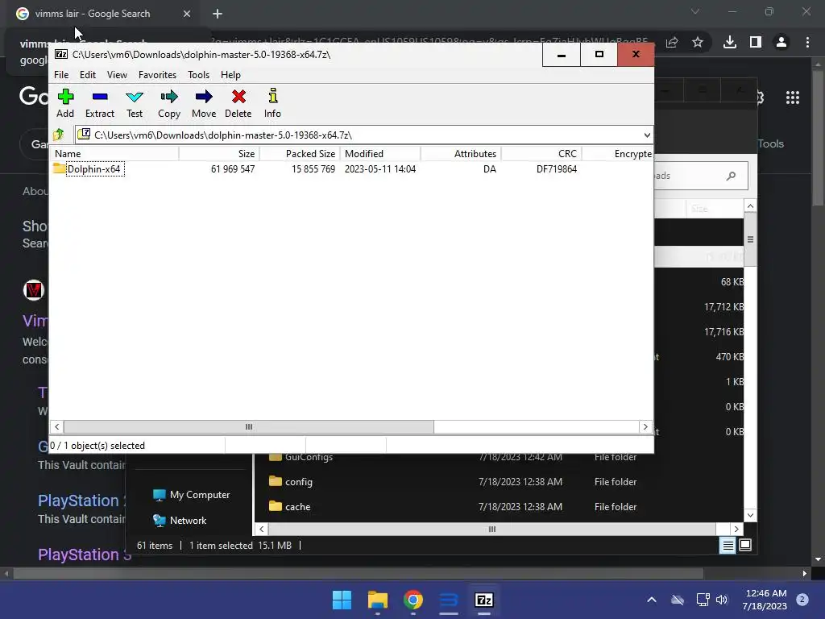
Task: Click the Move toolbar icon in 7-Zip
Action: click(x=204, y=103)
